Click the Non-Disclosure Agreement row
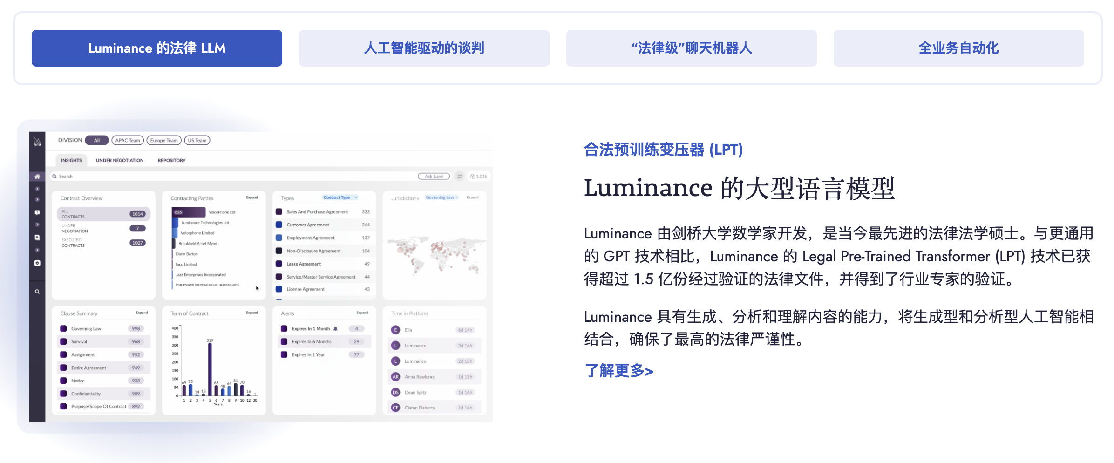1114x463 pixels. pos(323,251)
